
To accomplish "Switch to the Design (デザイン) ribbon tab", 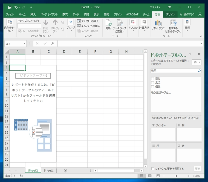I will [170, 14].
